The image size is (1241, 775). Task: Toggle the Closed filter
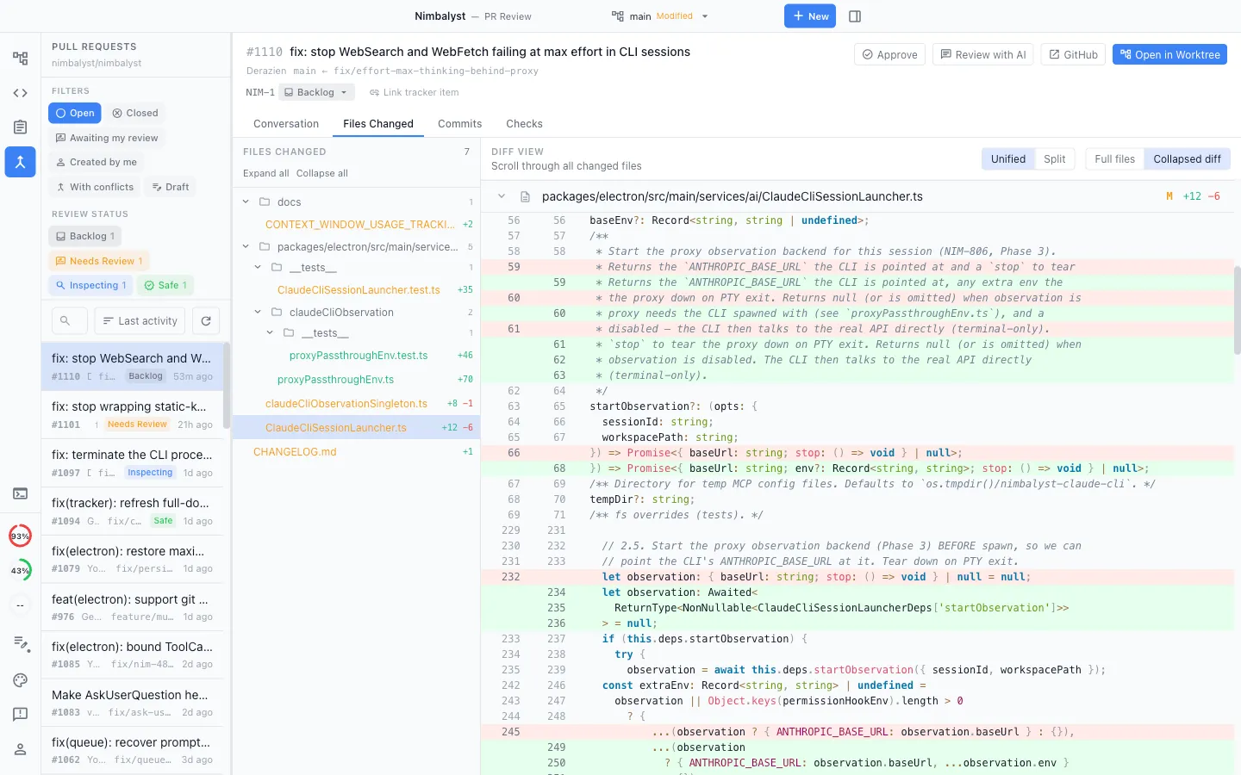tap(135, 113)
